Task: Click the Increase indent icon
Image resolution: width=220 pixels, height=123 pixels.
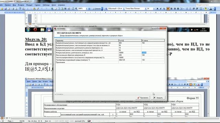Action: (197, 9)
